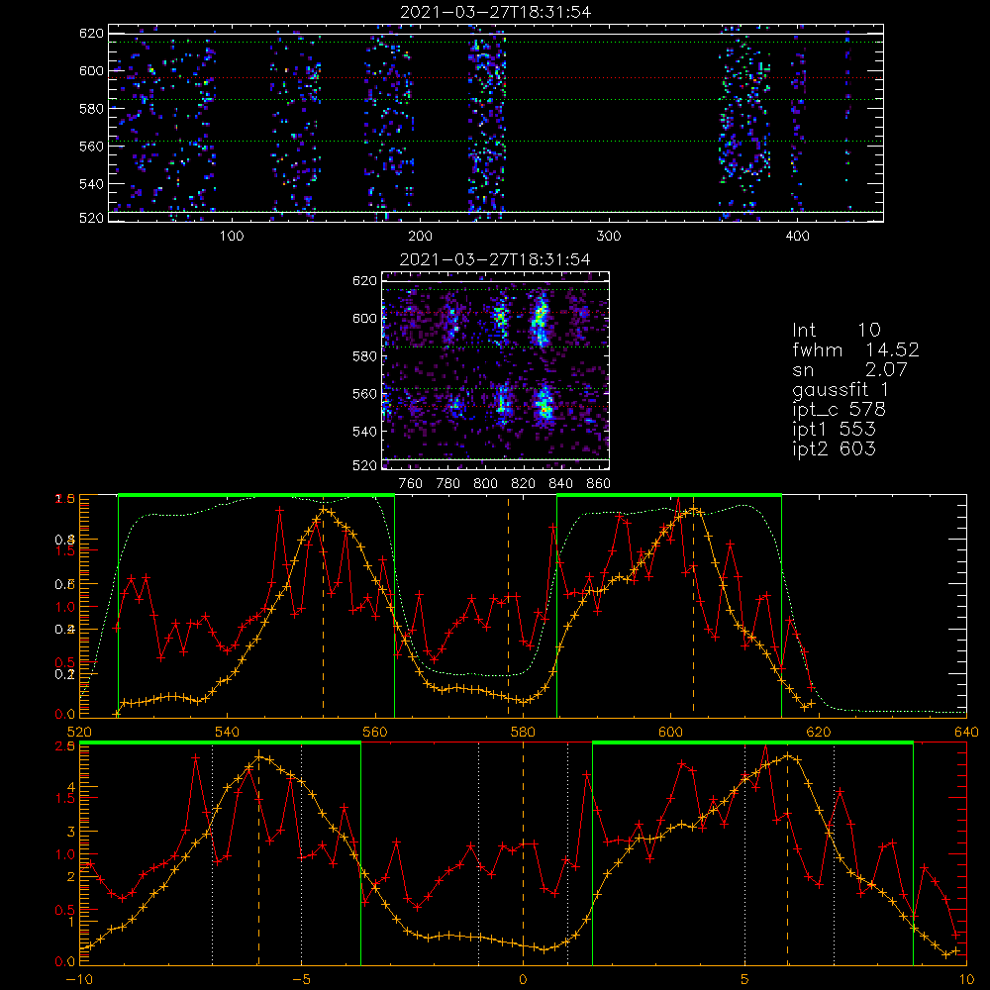Click the small zoomed spectrum image

click(x=496, y=370)
